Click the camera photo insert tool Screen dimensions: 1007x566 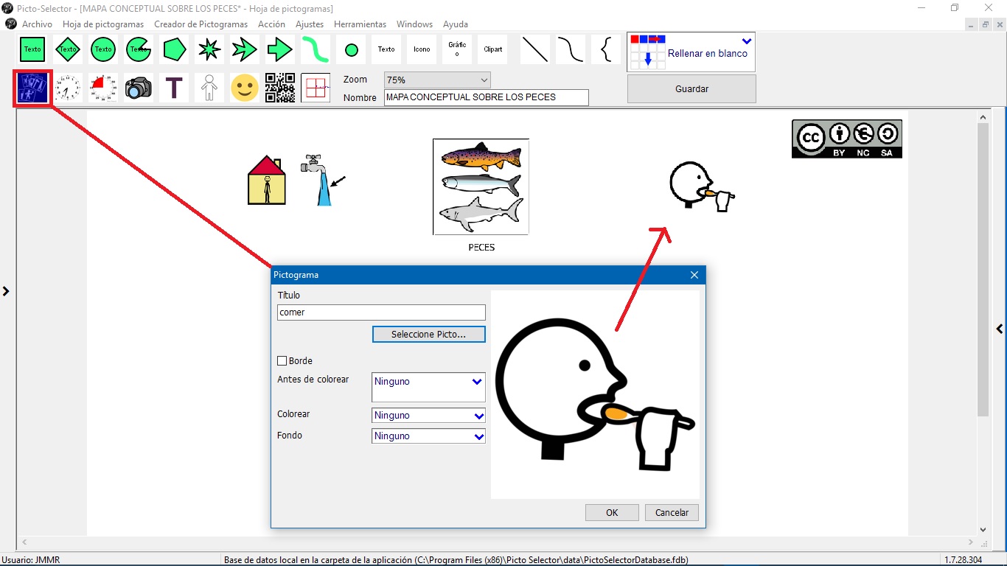[x=138, y=87]
